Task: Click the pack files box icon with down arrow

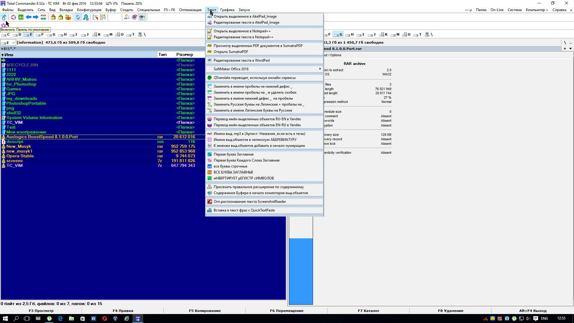Action: click(53, 17)
